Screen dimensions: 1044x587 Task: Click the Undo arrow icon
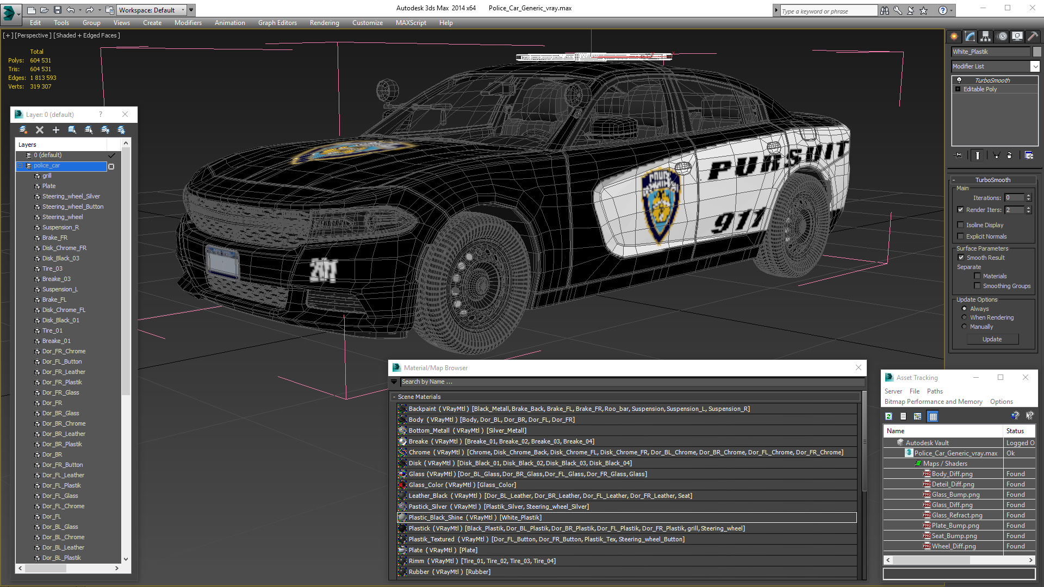click(71, 10)
